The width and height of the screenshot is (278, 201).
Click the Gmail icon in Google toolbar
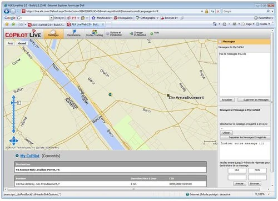(x=74, y=18)
